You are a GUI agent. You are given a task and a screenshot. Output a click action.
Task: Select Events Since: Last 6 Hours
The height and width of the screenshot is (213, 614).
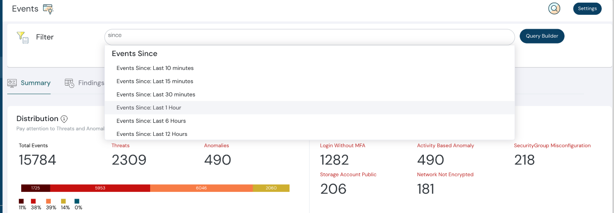click(151, 121)
